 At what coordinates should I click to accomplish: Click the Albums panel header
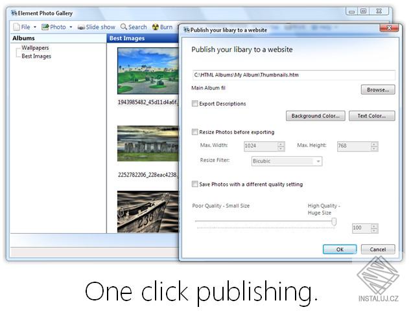(58, 38)
